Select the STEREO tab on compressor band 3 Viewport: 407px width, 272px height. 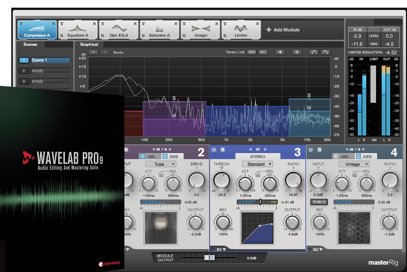(257, 156)
